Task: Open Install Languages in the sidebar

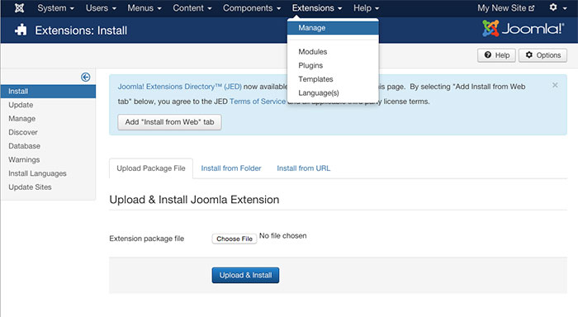Action: (37, 173)
